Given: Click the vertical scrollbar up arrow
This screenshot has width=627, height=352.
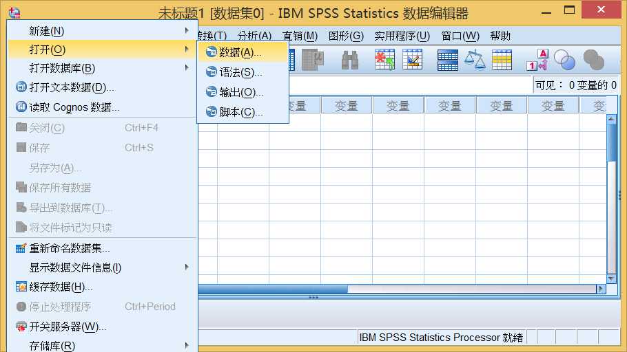Looking at the screenshot, I should (611, 118).
